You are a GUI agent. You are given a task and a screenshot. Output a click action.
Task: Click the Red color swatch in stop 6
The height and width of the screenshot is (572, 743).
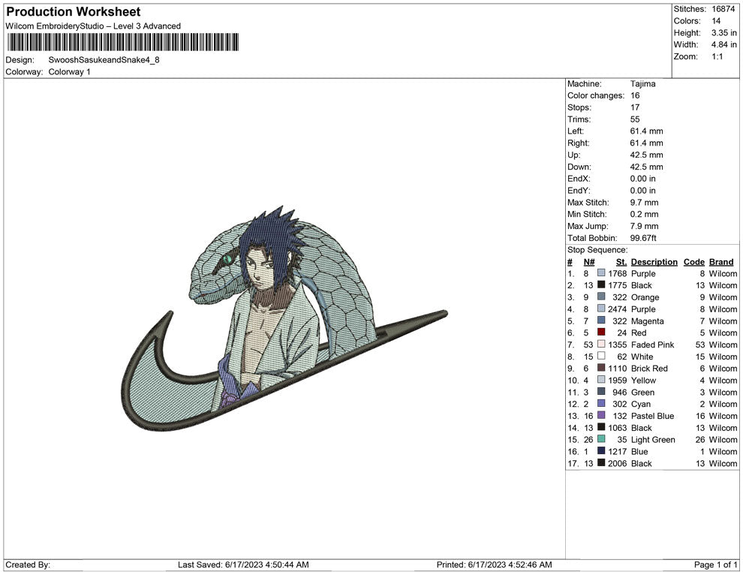pos(601,333)
